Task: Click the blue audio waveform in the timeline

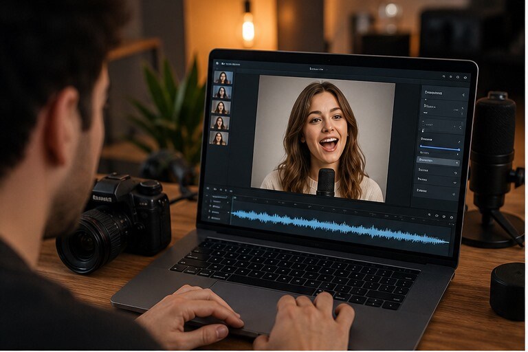Action: point(340,226)
